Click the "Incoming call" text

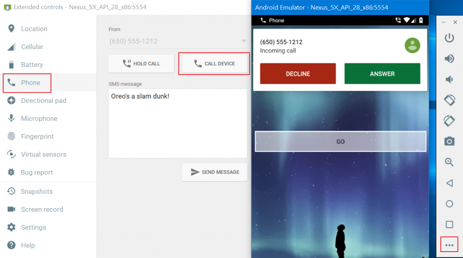278,51
